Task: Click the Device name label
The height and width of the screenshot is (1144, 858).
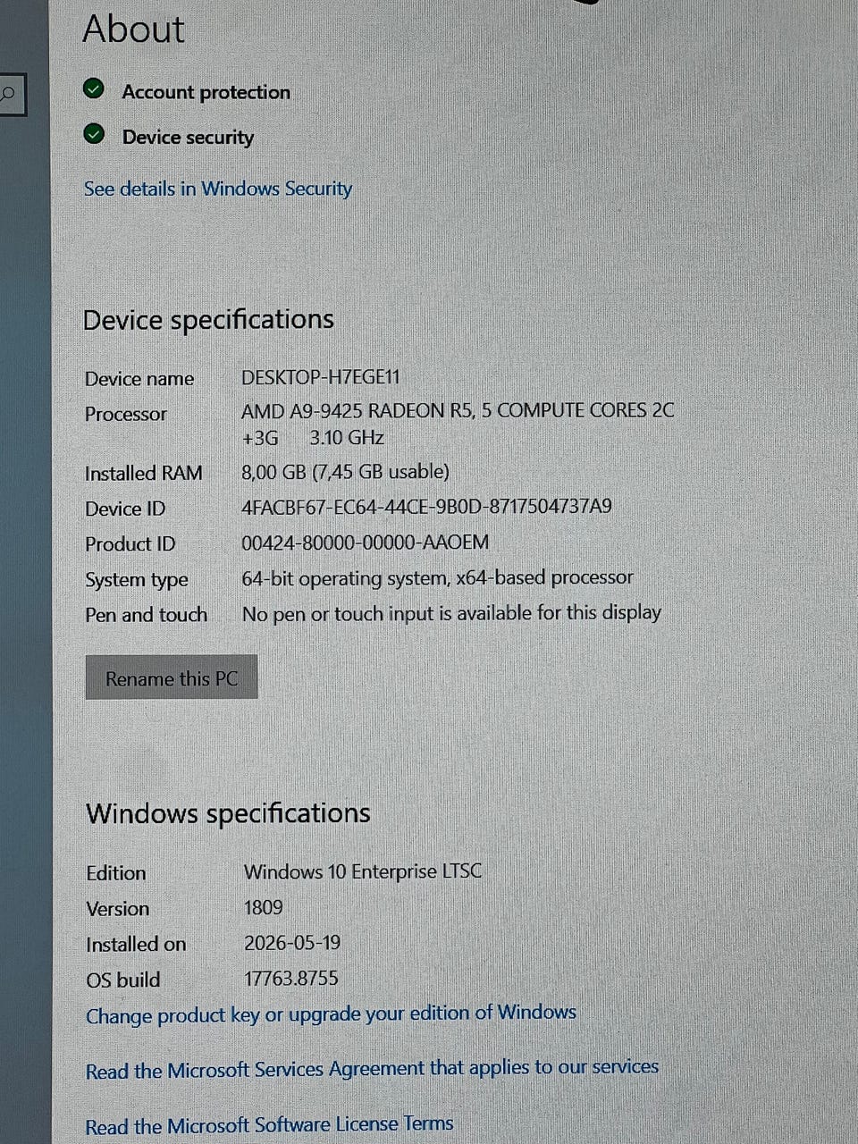Action: pos(139,379)
